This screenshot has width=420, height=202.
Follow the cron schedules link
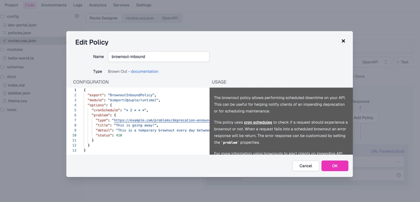(258, 122)
